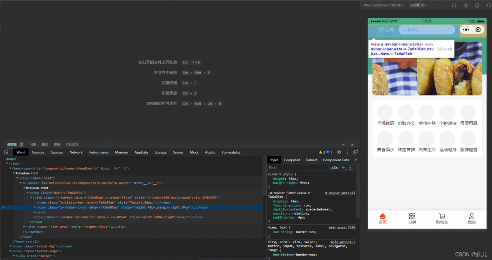
Task: Click the 钟点工 search box in simulator
Action: (x=427, y=30)
